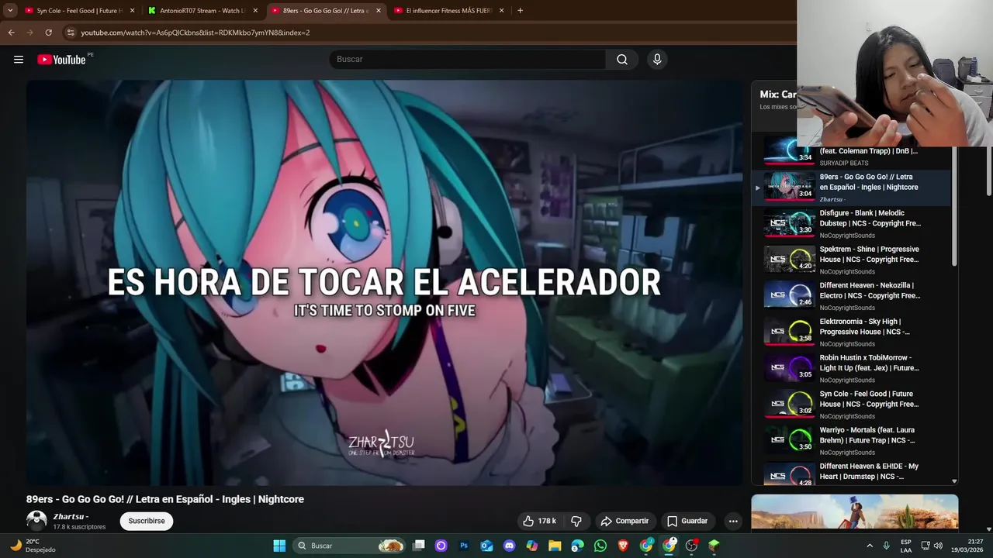Open the YouTube hamburger guide menu
Viewport: 993px width, 558px height.
coord(19,60)
